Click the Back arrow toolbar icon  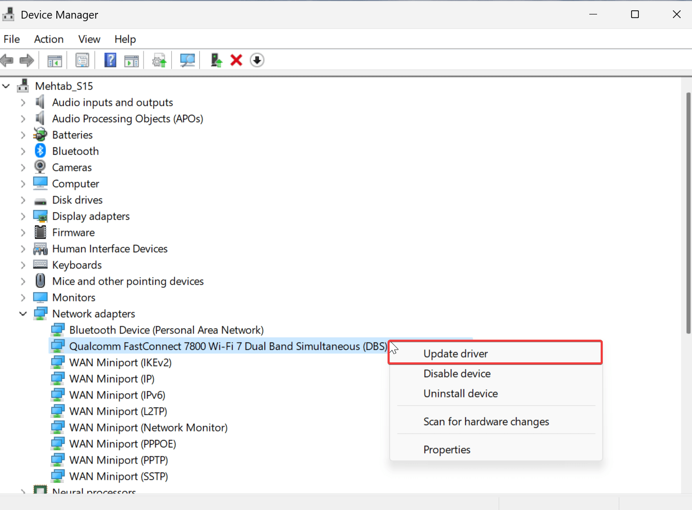tap(7, 60)
